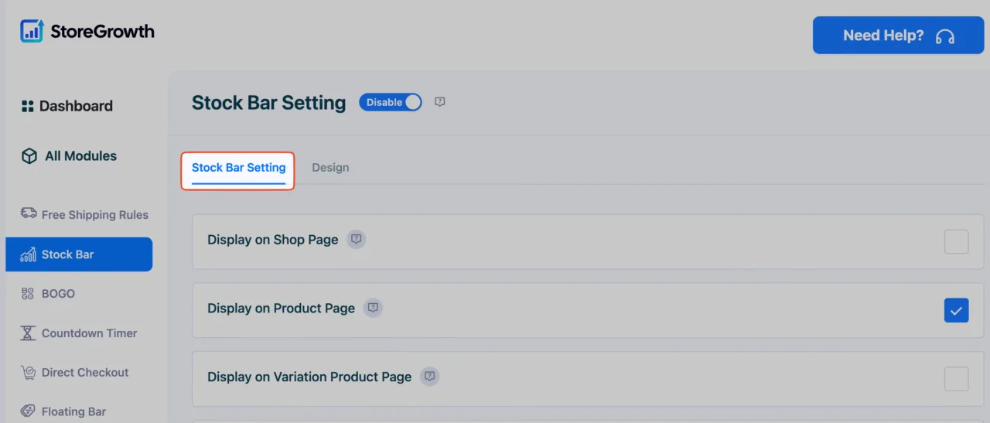Click the Need Help? button

898,36
